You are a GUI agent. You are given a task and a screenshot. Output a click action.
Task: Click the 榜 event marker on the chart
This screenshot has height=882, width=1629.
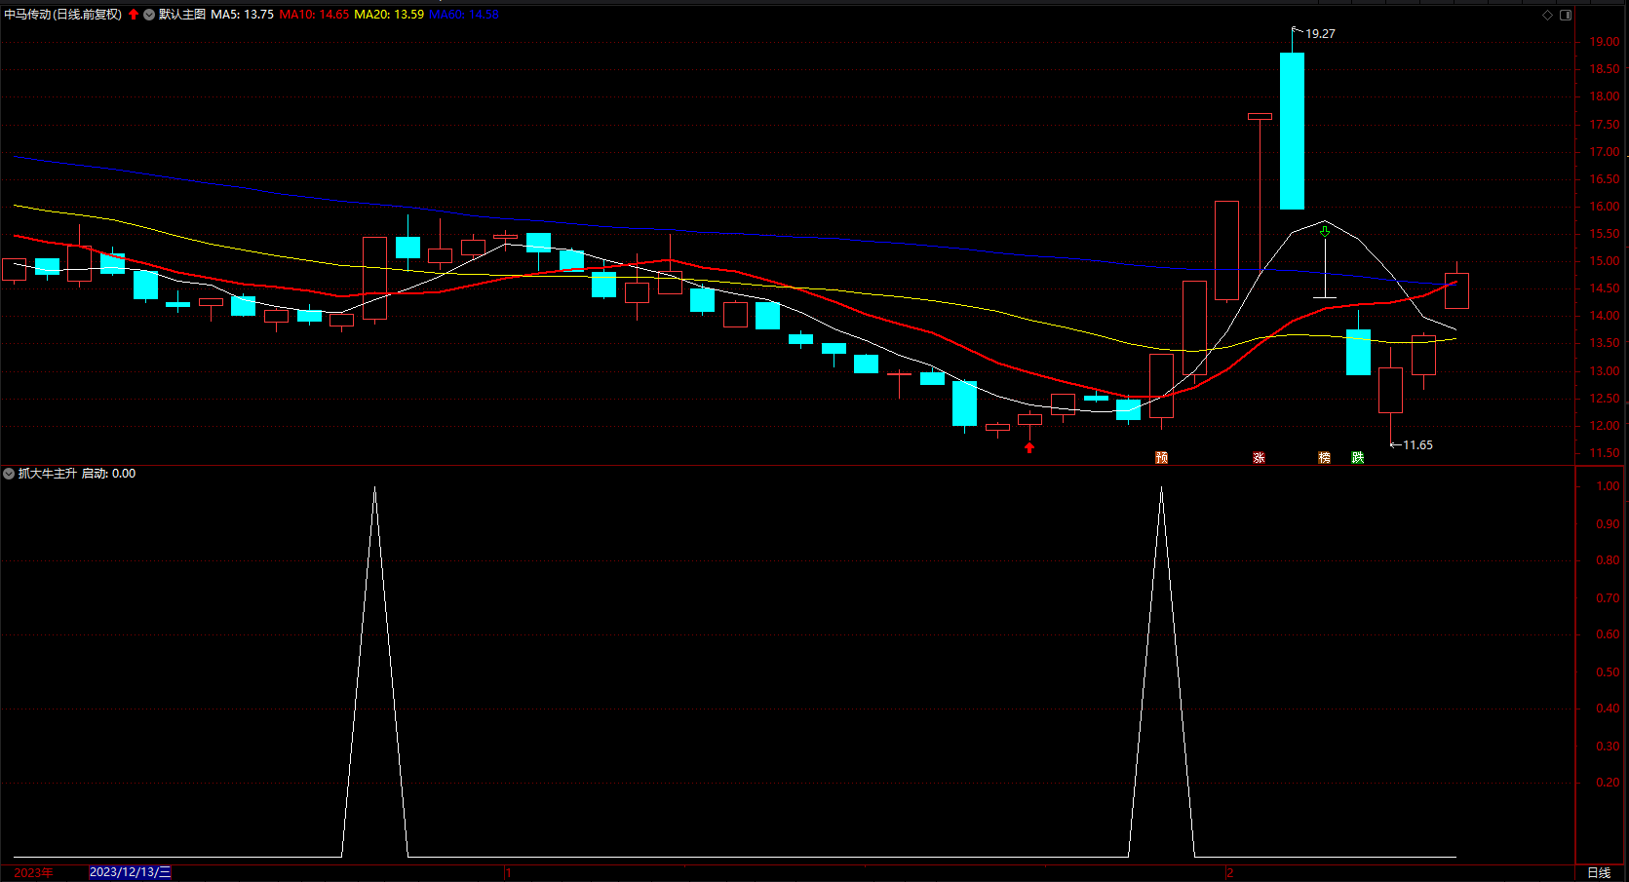click(1324, 457)
